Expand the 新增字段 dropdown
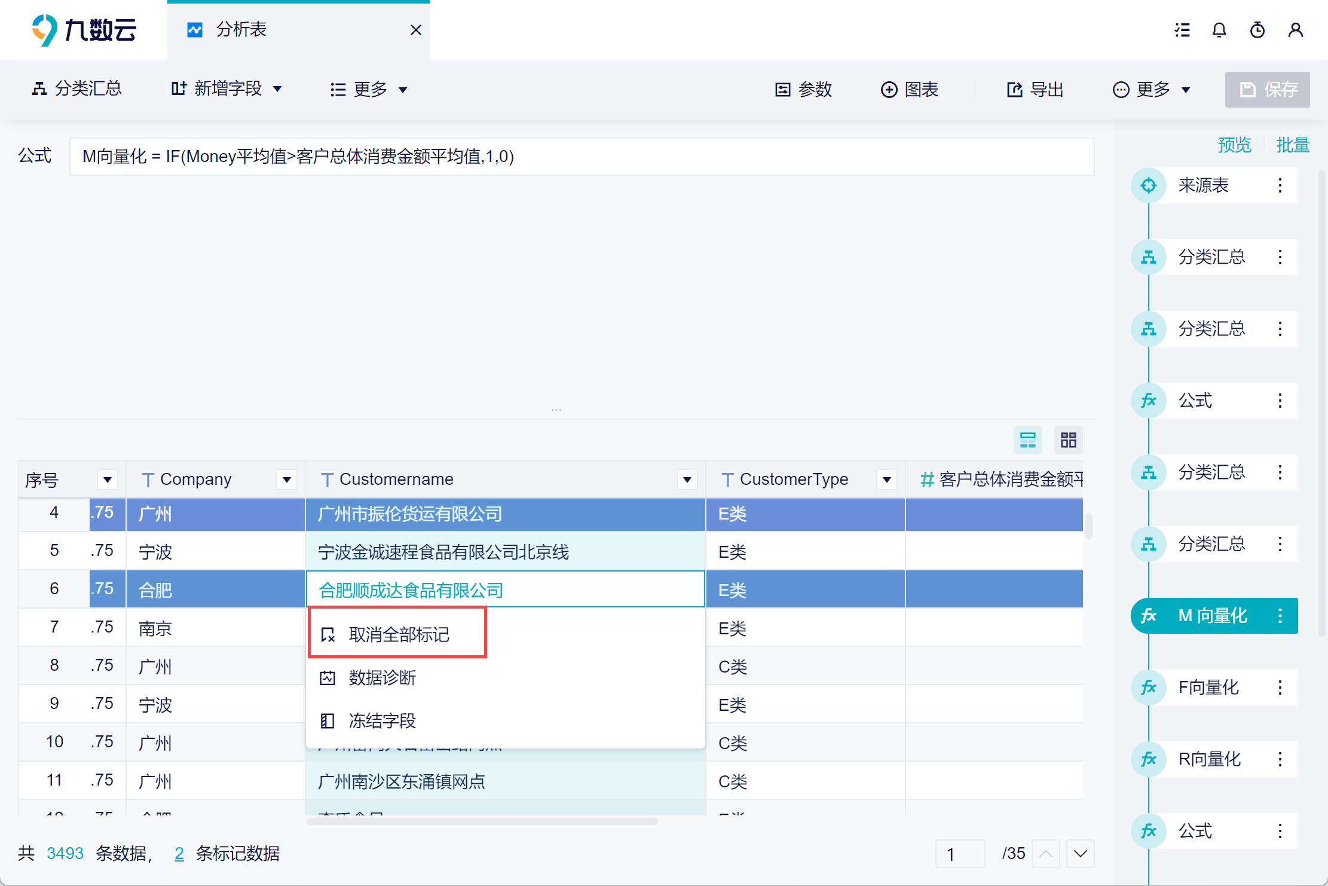Screen dimensions: 1328x886 (227, 90)
